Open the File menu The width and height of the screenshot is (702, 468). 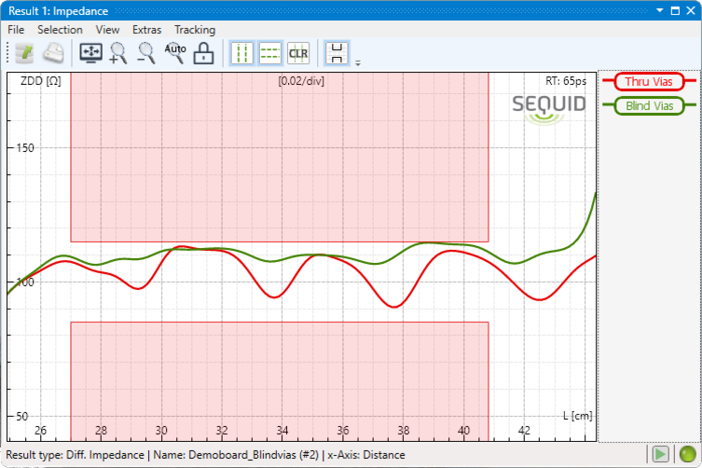pyautogui.click(x=16, y=30)
